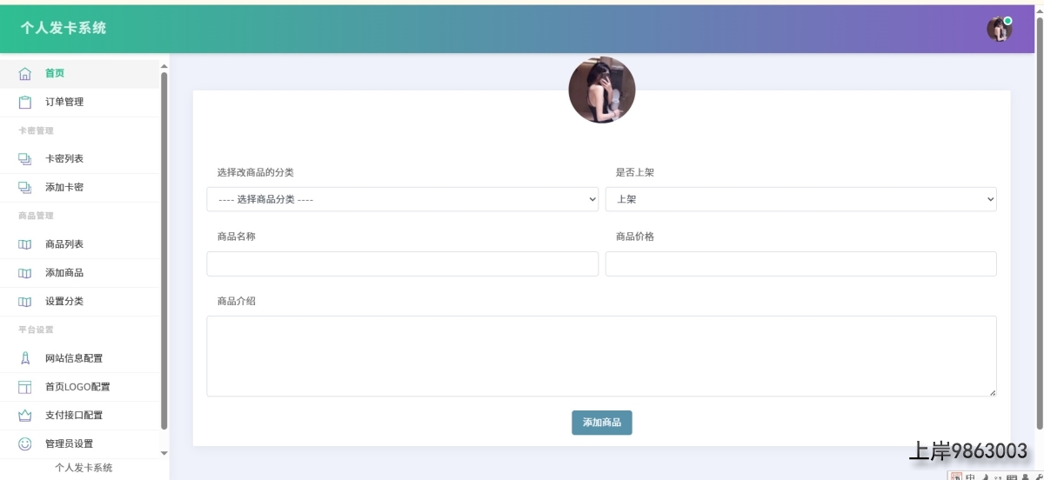Viewport: 1044px width, 480px height.
Task: Click the home icon beside 首页
Action: pyautogui.click(x=25, y=74)
